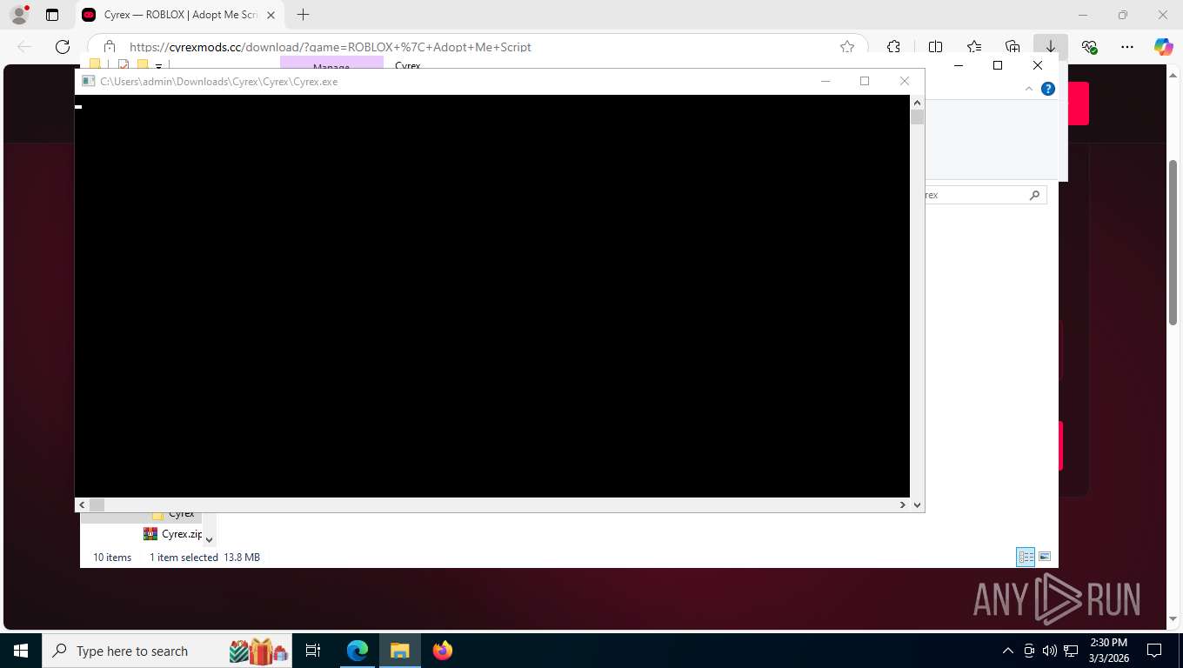This screenshot has height=668, width=1183.
Task: Click the File Explorer search magnifier
Action: point(1034,195)
